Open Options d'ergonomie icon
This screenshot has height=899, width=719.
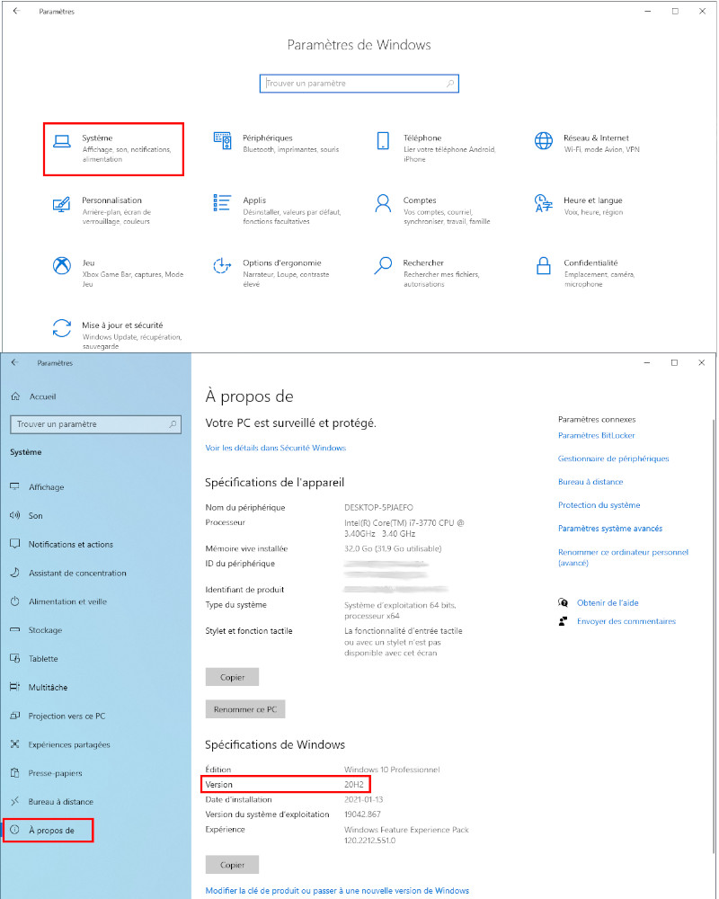[x=223, y=265]
